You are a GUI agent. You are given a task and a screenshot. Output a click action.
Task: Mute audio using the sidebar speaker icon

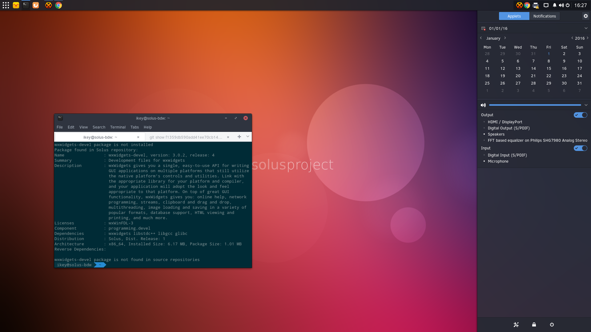tap(483, 105)
